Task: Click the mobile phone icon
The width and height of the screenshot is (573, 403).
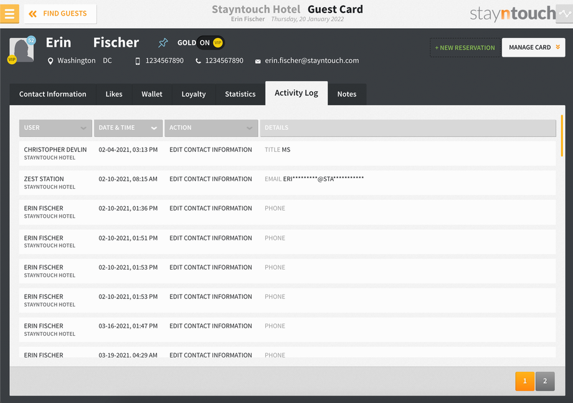Action: coord(138,61)
